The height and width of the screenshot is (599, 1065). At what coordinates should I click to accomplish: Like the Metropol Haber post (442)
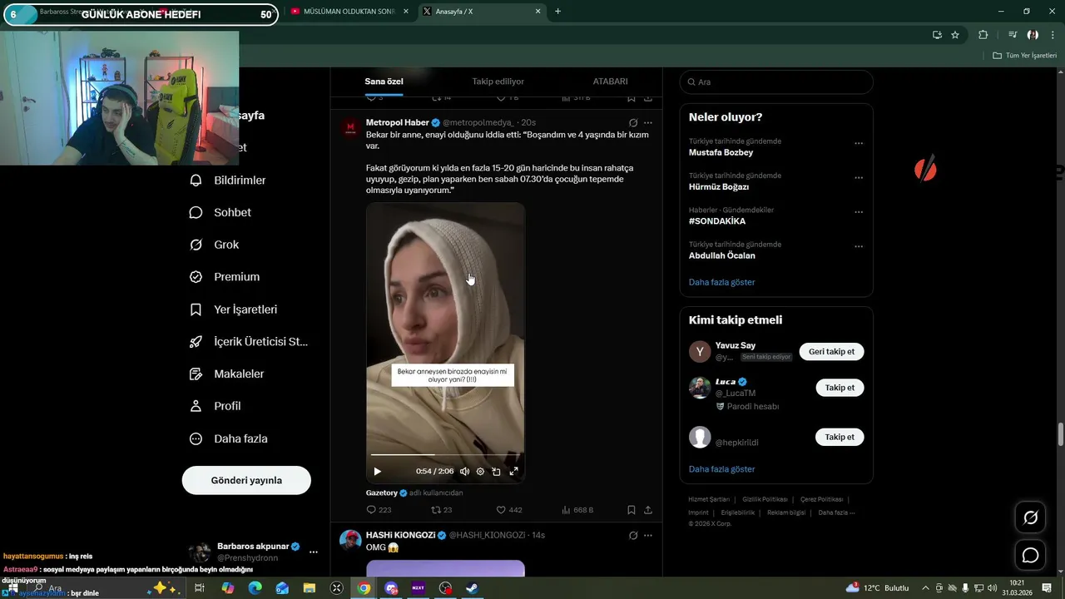point(509,510)
